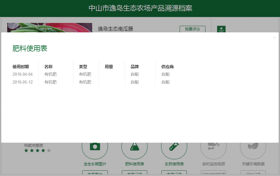This screenshot has width=280, height=176.
Task: Click the 品牌 column header
Action: (x=135, y=67)
